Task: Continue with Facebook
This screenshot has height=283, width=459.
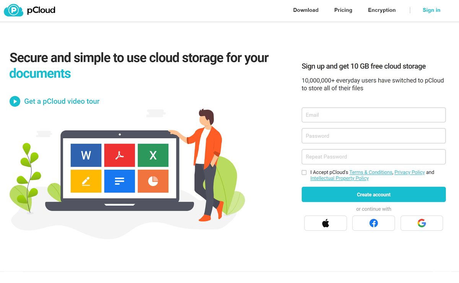Action: click(373, 223)
